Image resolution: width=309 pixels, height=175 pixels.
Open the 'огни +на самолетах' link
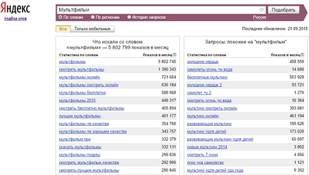[x=205, y=163]
